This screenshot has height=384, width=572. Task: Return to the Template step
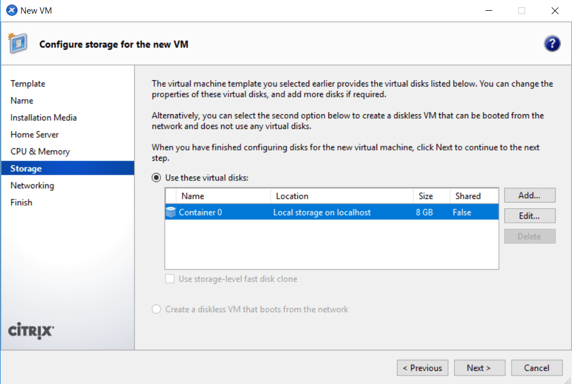pyautogui.click(x=28, y=83)
